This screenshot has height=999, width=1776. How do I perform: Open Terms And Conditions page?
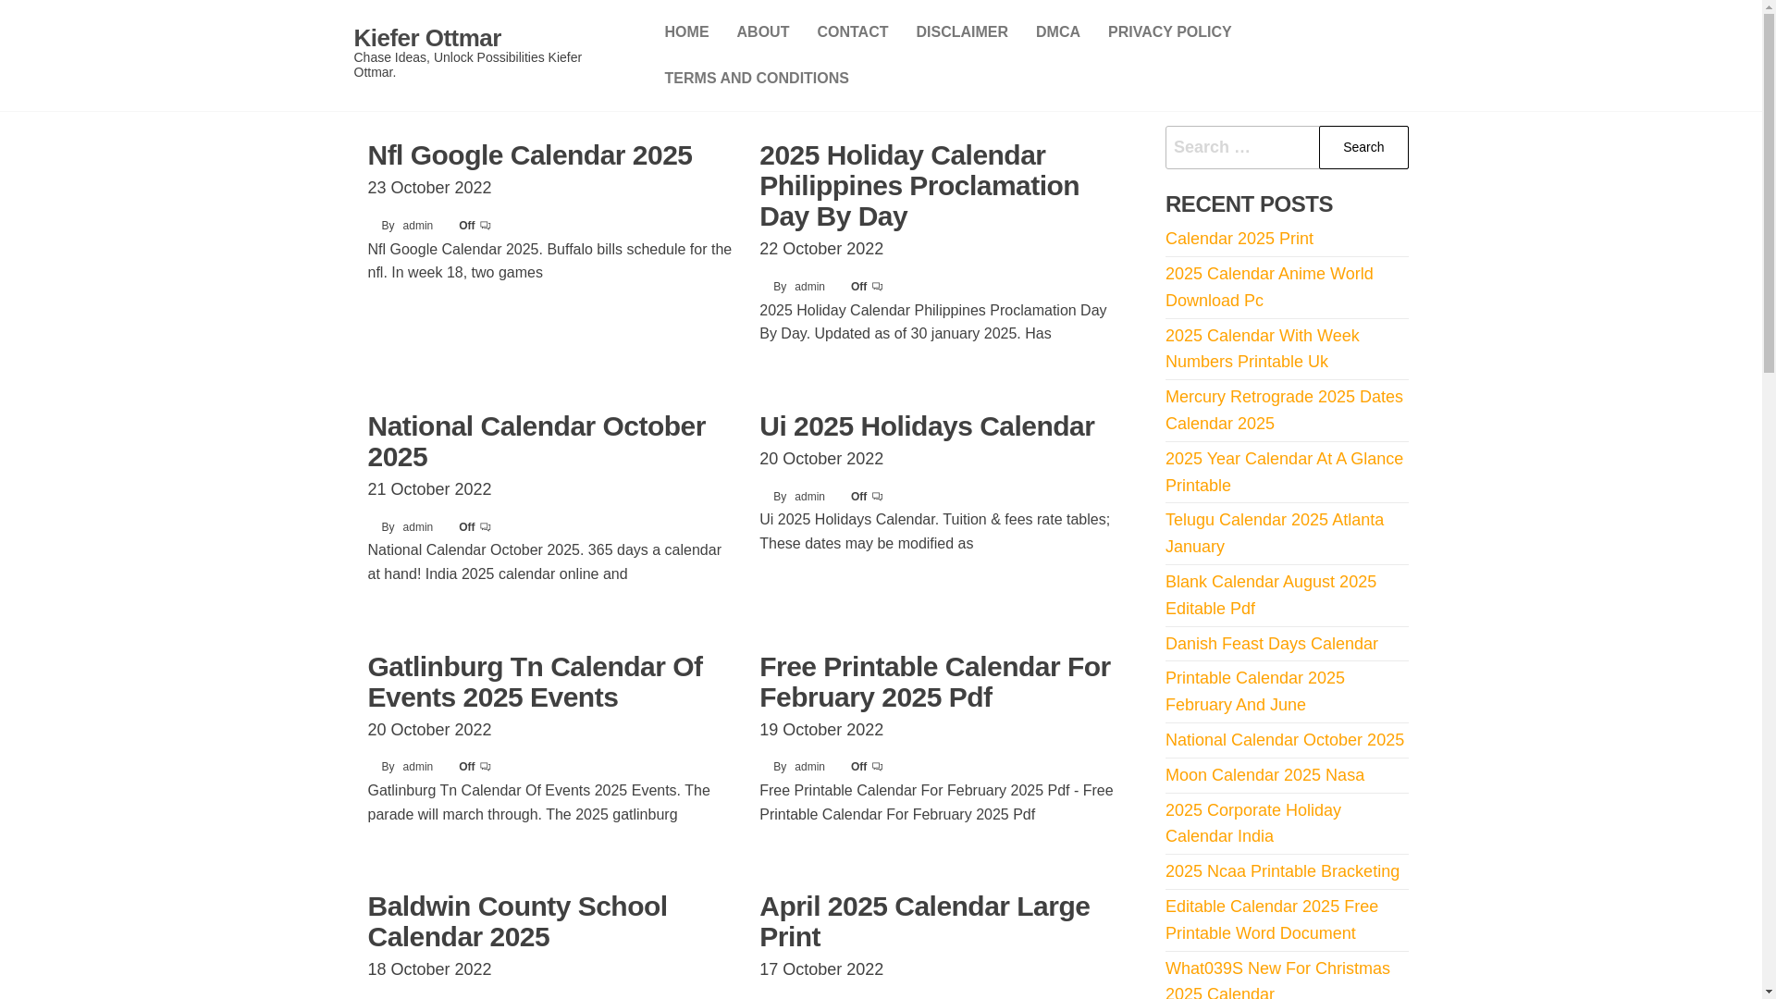tap(756, 79)
